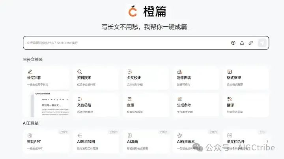Click the document icon on the 格式整理 card
This screenshot has height=159, width=284.
230,72
